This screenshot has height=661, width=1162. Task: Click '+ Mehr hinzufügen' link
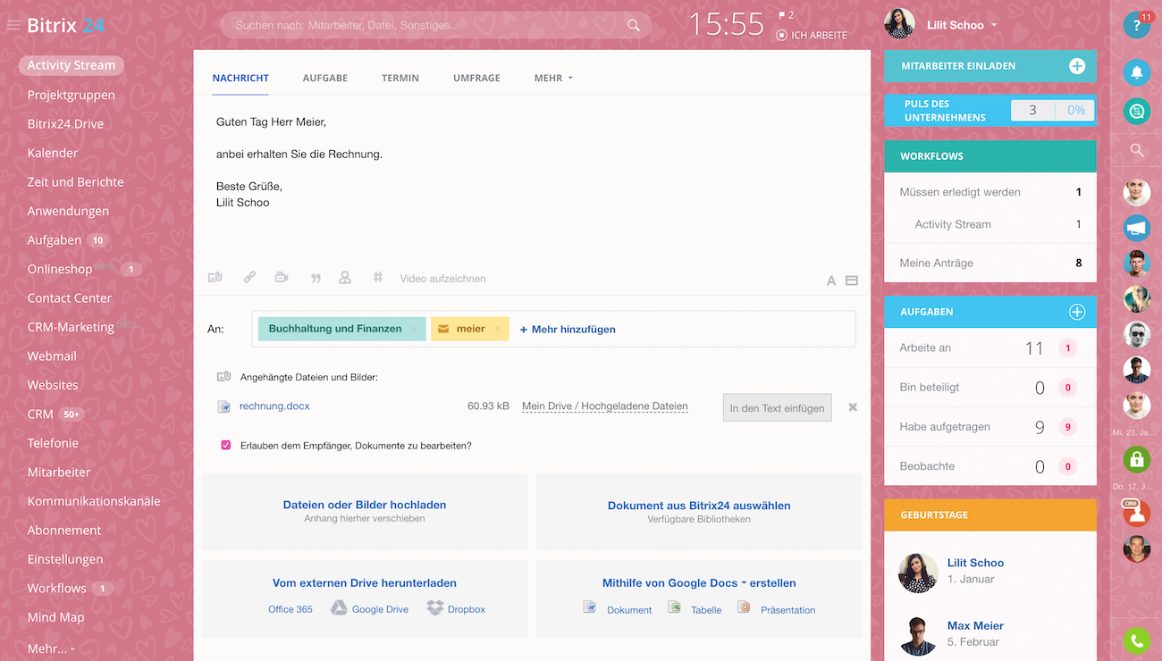568,329
